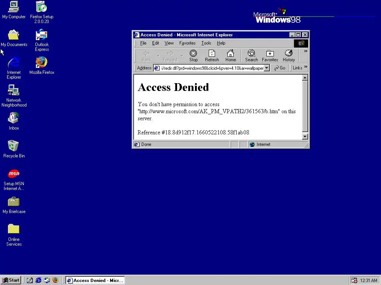Open the Favorites toolbar button
This screenshot has height=285, width=381.
tap(270, 56)
